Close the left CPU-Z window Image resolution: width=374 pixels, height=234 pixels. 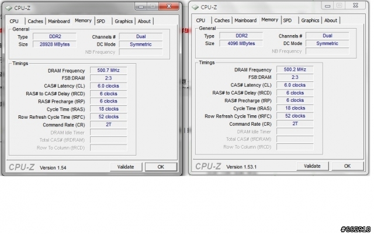click(x=169, y=6)
